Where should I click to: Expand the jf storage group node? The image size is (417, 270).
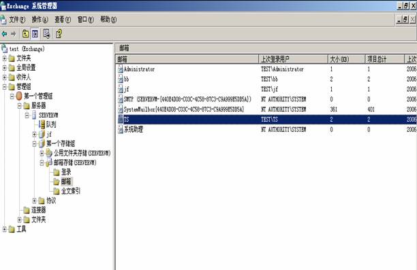coord(34,135)
